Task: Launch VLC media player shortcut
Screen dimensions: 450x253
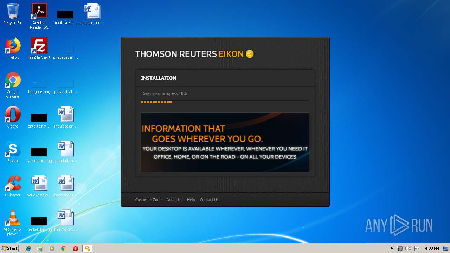Action: coord(13,223)
